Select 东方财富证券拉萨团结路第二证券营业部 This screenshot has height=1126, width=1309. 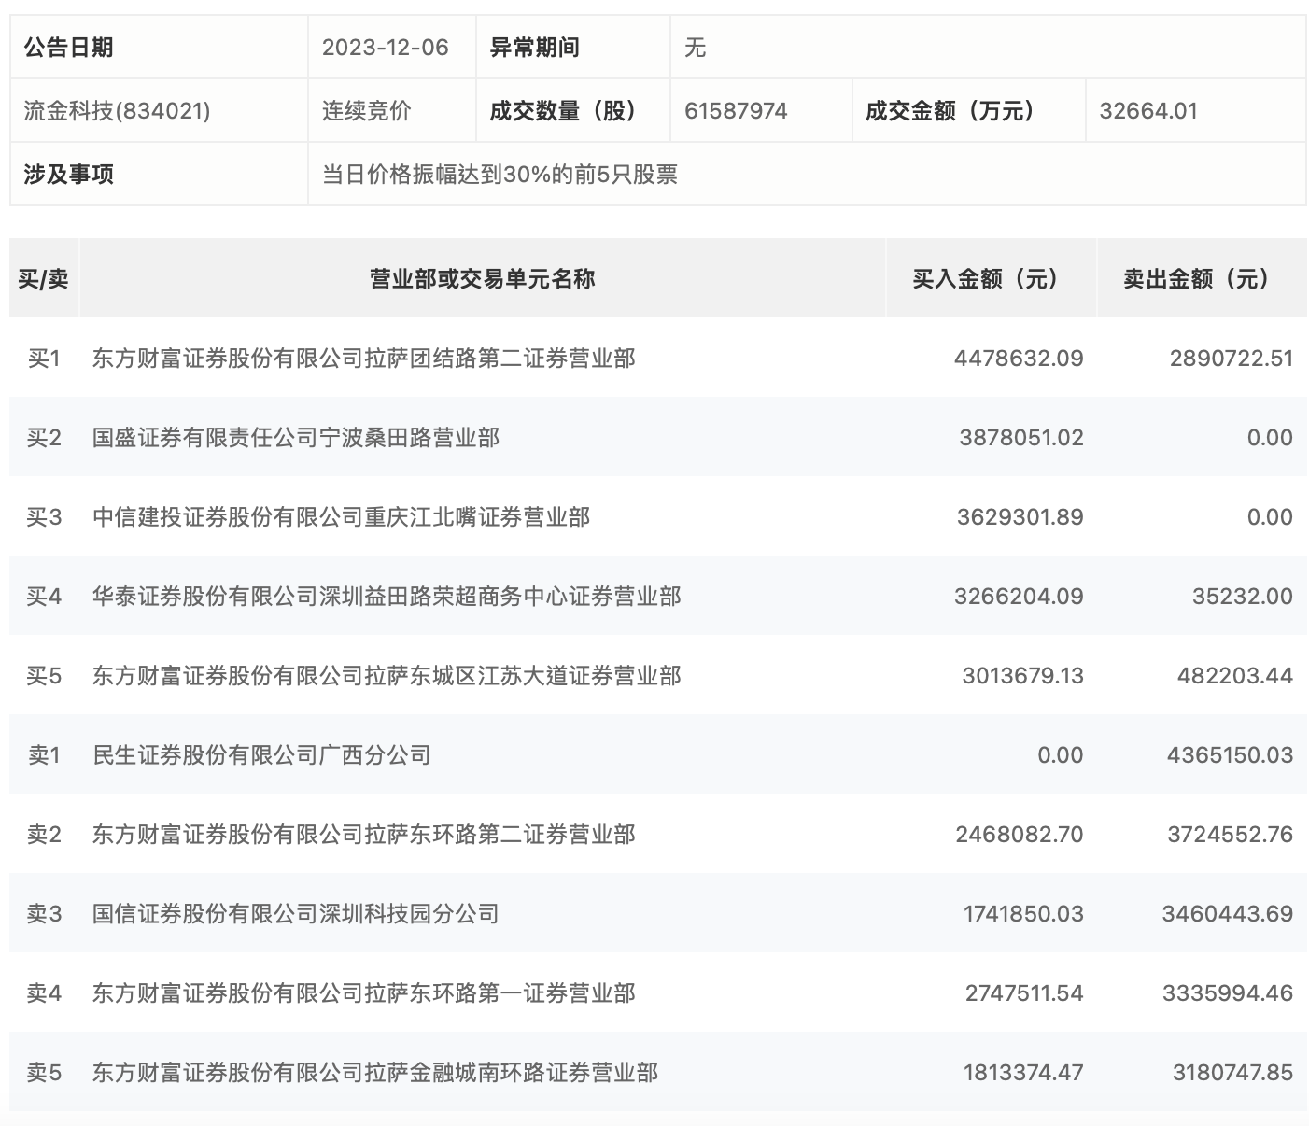364,359
